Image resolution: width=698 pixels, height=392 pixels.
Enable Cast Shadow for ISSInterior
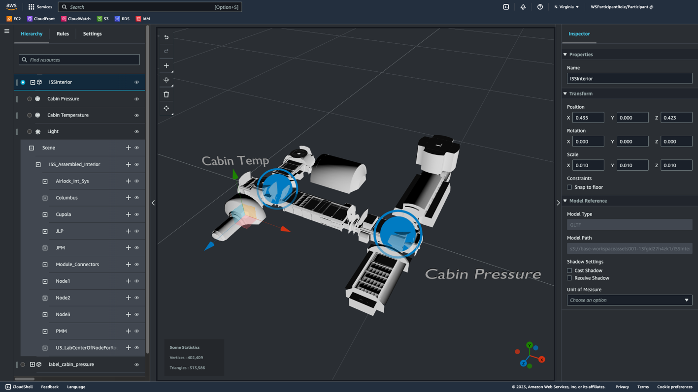coord(569,270)
